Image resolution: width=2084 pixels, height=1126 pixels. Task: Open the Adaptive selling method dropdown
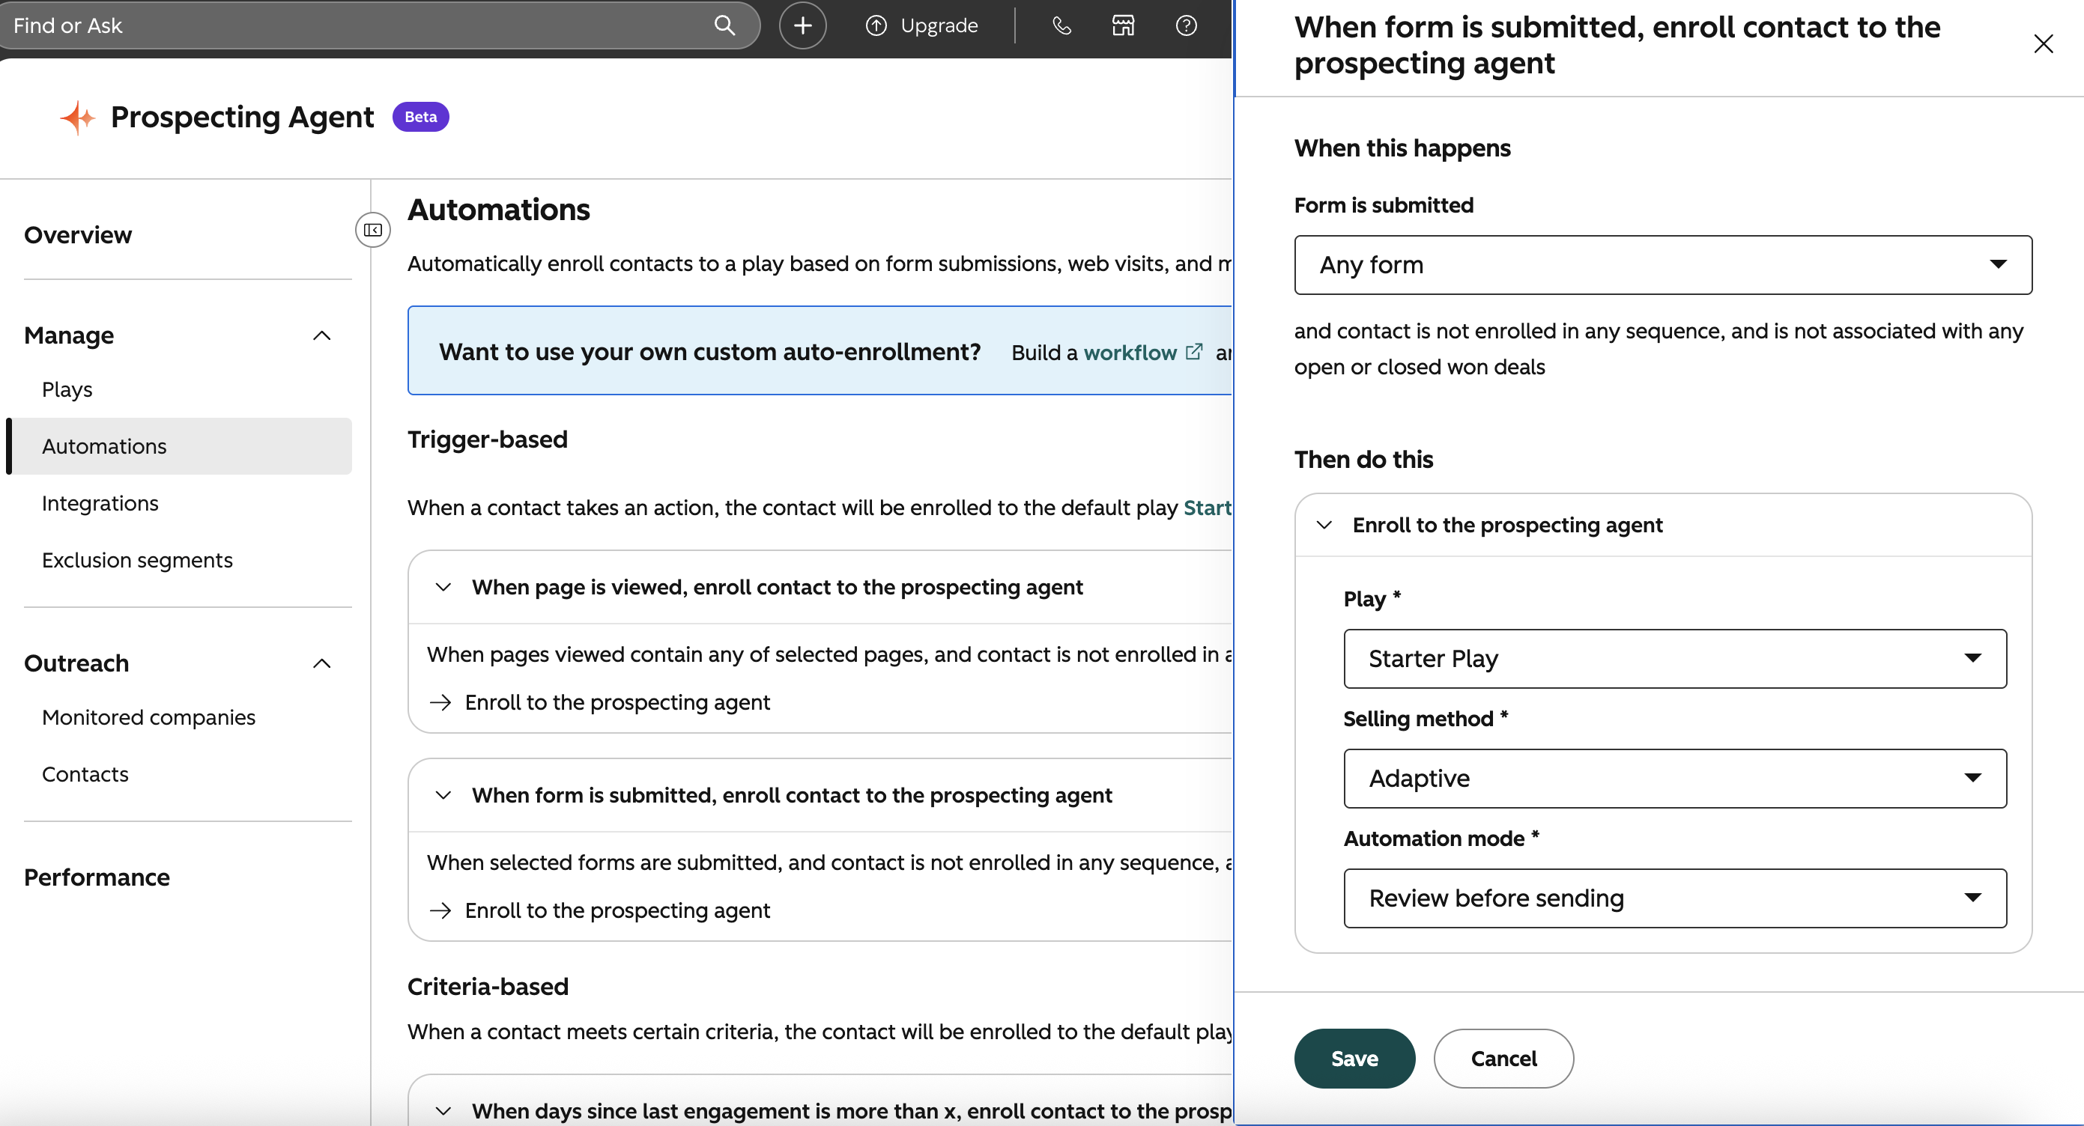pyautogui.click(x=1675, y=779)
